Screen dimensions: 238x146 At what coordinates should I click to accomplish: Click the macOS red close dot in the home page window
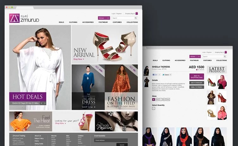(7, 7)
